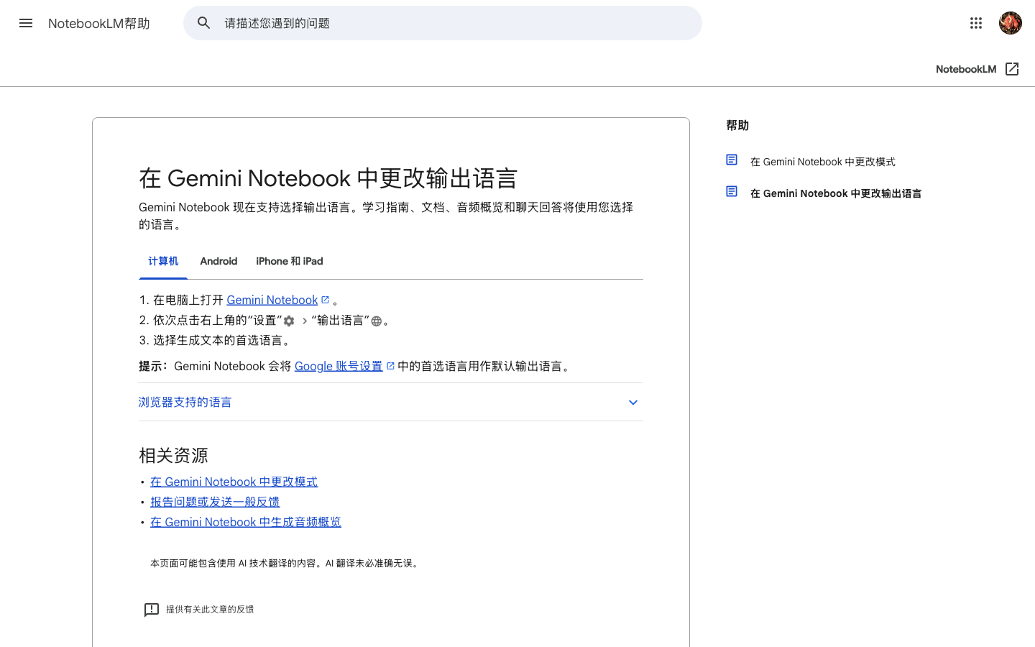1035x647 pixels.
Task: Select the 计算机 tab
Action: click(x=163, y=261)
